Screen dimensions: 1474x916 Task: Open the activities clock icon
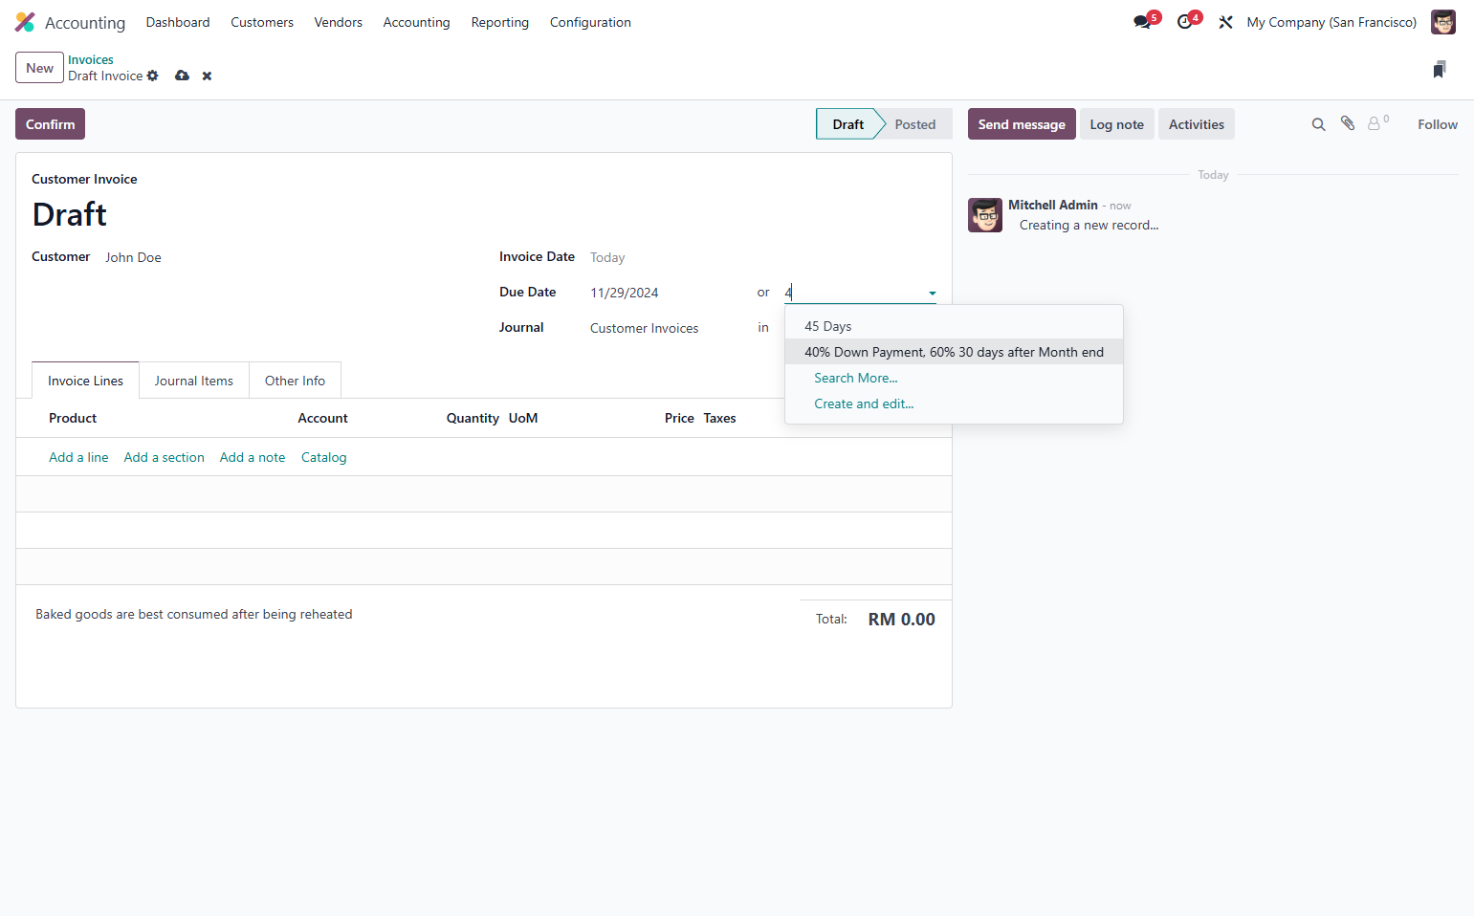pos(1185,22)
